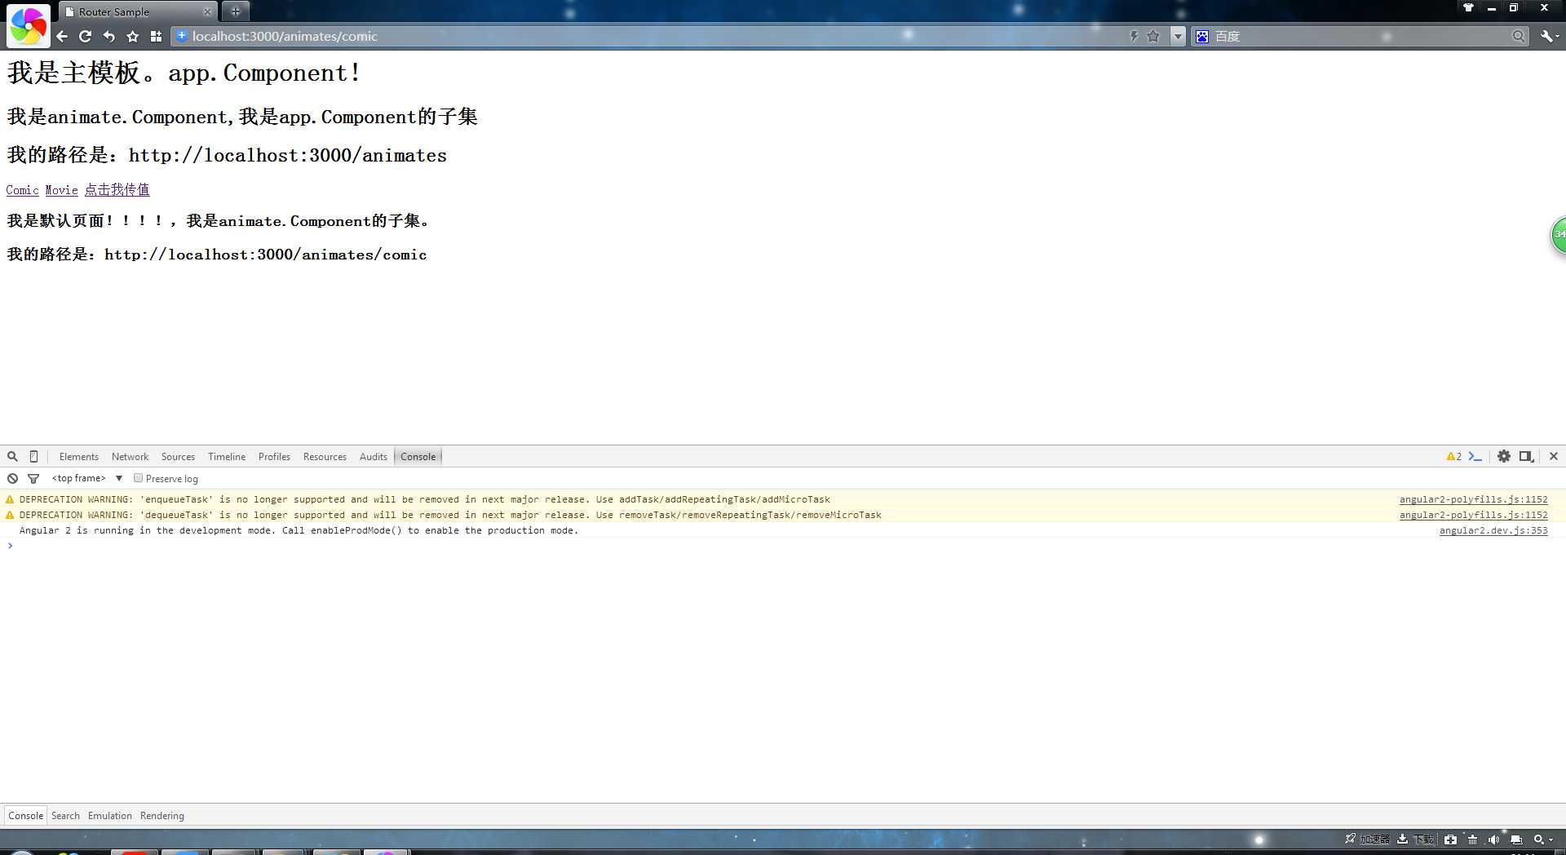This screenshot has width=1566, height=855.
Task: Click the skin shirt icon in title bar
Action: click(x=1468, y=7)
